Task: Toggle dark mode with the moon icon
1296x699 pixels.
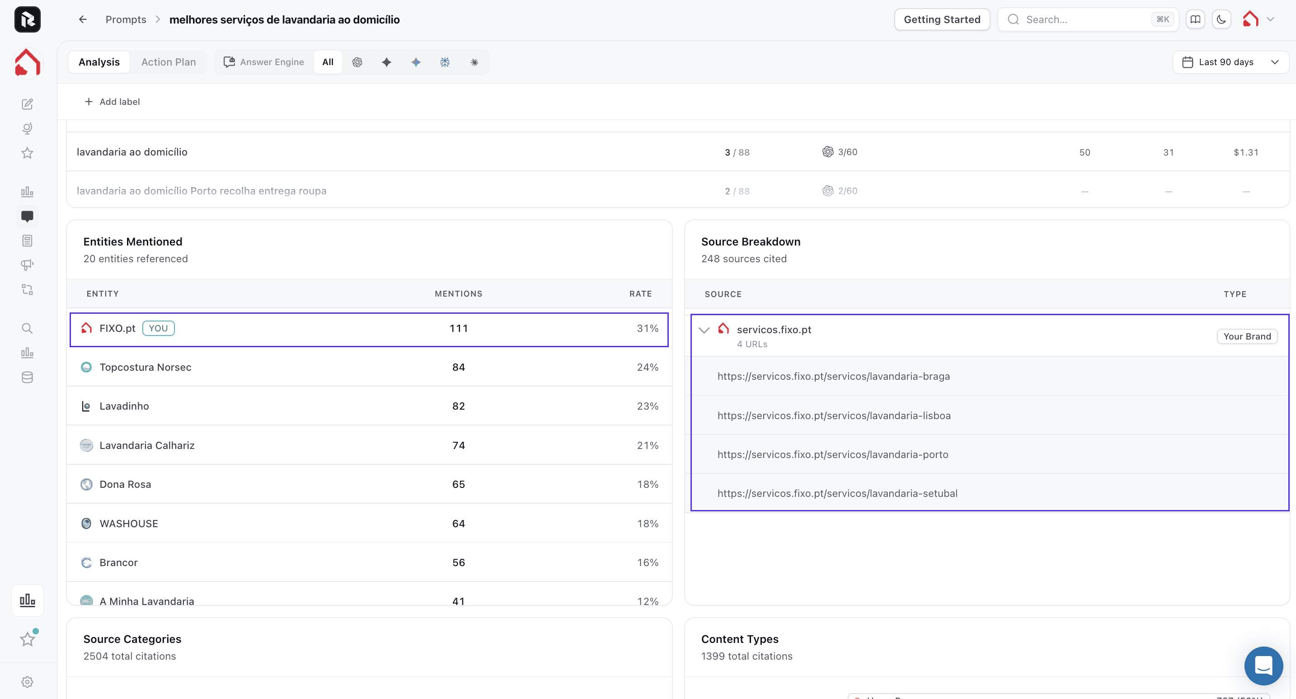Action: (x=1221, y=19)
